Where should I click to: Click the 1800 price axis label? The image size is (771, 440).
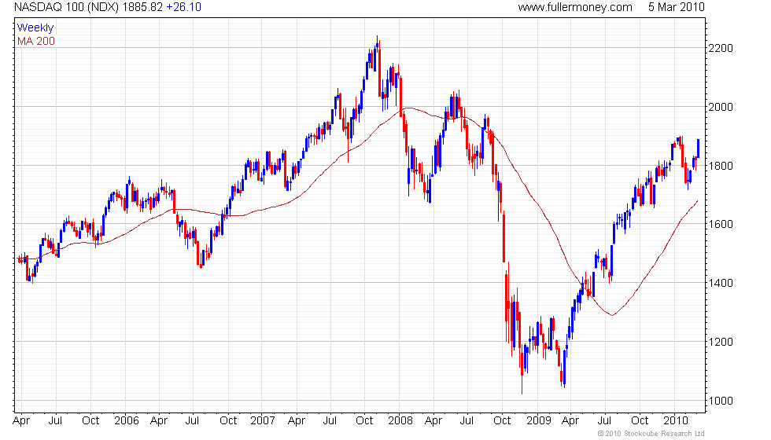click(721, 166)
